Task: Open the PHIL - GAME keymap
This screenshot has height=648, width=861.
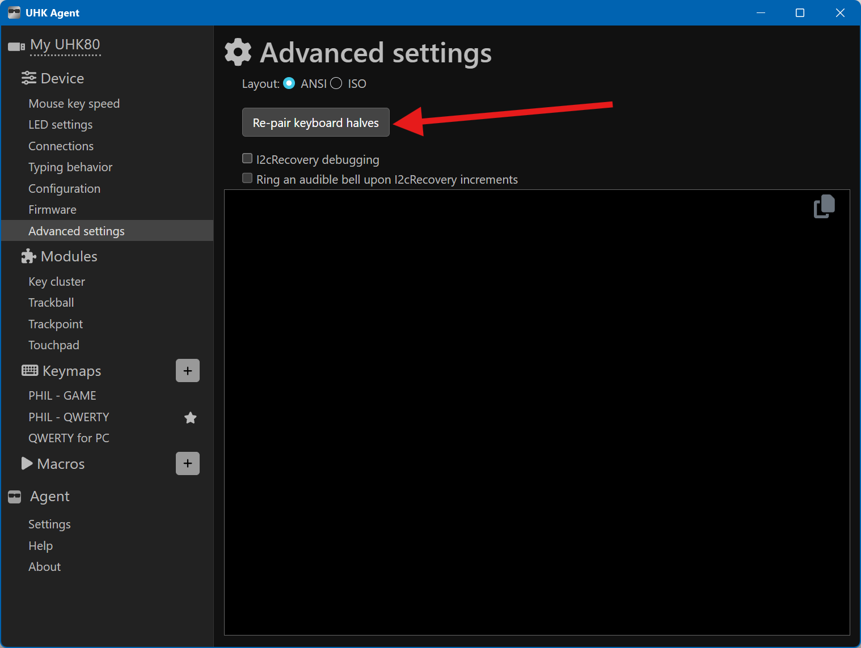Action: [x=62, y=396]
